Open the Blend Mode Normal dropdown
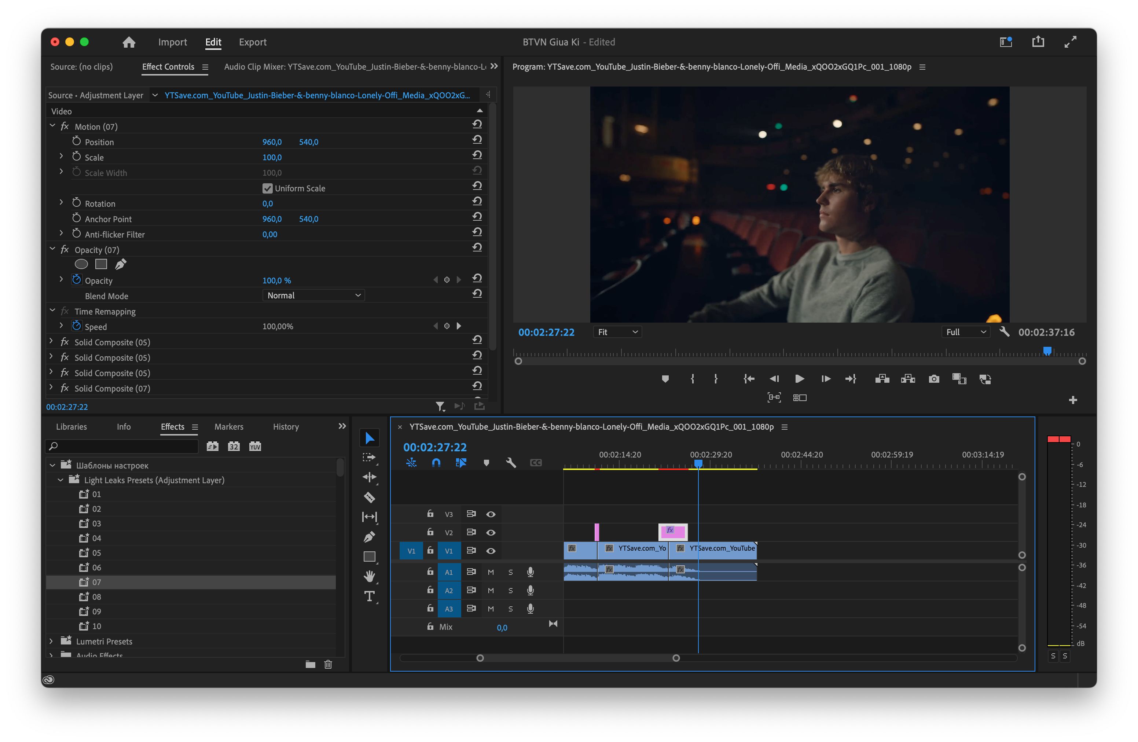 point(314,295)
